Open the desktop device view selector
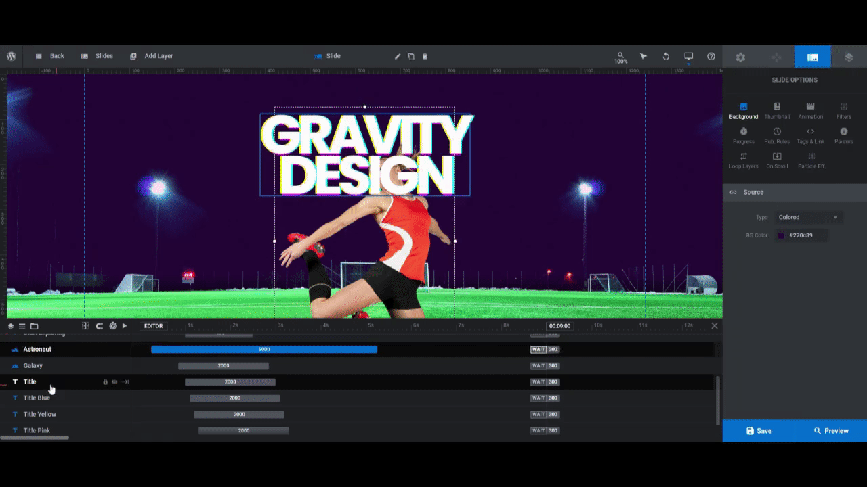This screenshot has height=487, width=867. [x=688, y=57]
